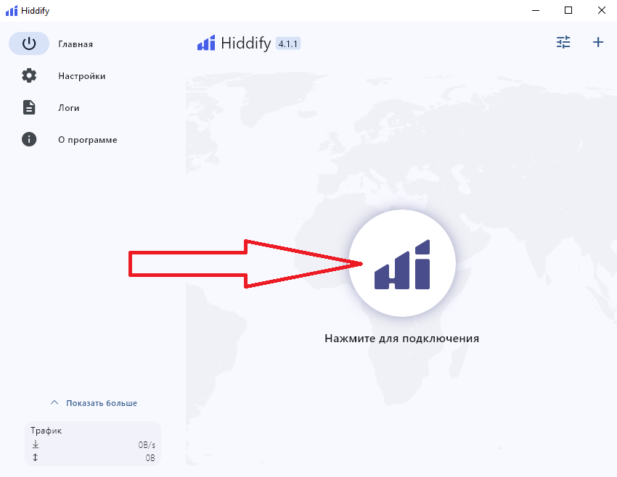Add a new profile with plus icon
This screenshot has height=477, width=617.
598,42
